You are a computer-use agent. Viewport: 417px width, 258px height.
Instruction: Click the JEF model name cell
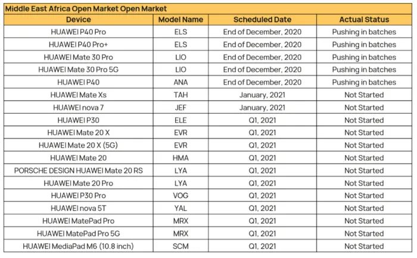(181, 107)
